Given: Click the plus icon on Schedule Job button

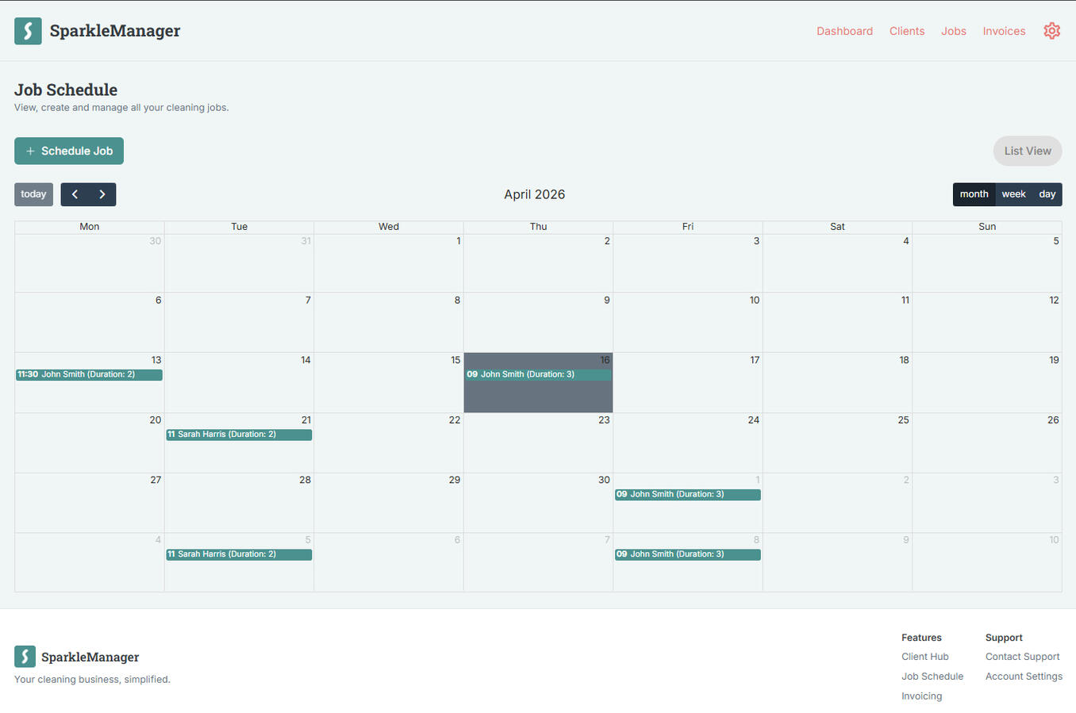Looking at the screenshot, I should point(30,151).
